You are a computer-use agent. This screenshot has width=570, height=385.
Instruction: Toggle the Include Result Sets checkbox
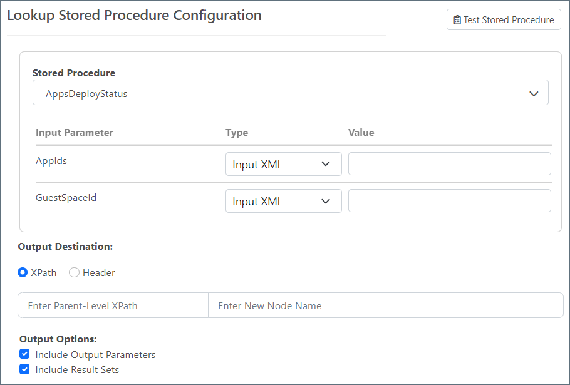click(x=24, y=369)
